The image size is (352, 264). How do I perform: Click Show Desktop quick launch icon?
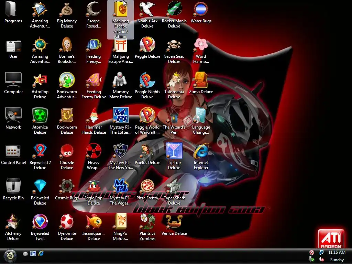coord(25,253)
